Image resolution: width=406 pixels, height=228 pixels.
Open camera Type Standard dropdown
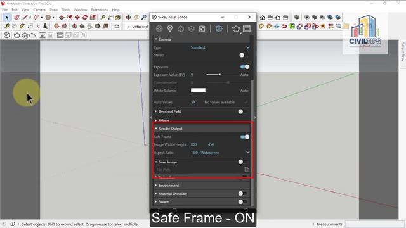(220, 47)
